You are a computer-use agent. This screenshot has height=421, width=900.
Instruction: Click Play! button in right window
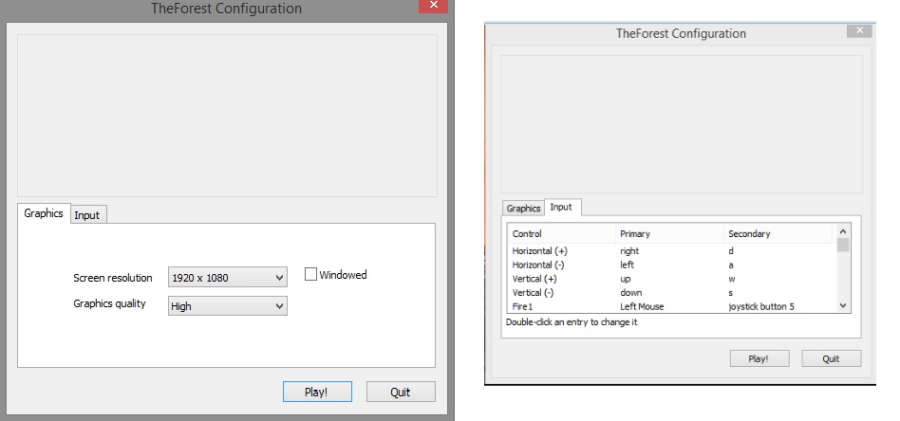759,358
